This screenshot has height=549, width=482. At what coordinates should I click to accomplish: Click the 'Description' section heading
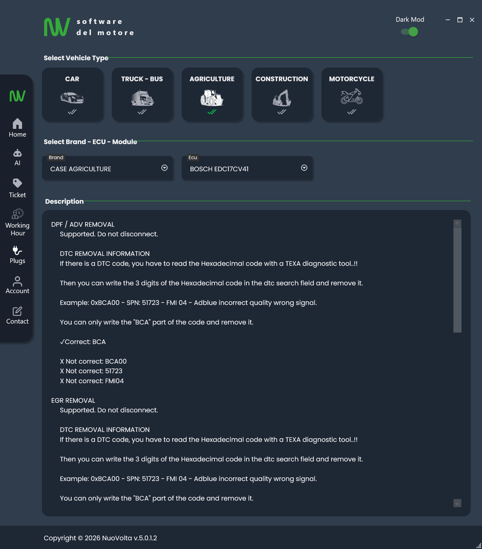pyautogui.click(x=64, y=202)
